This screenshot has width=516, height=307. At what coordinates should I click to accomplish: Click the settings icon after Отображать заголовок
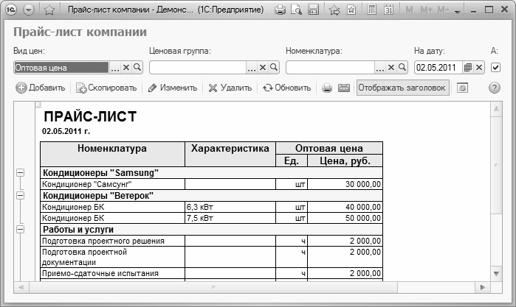point(463,88)
